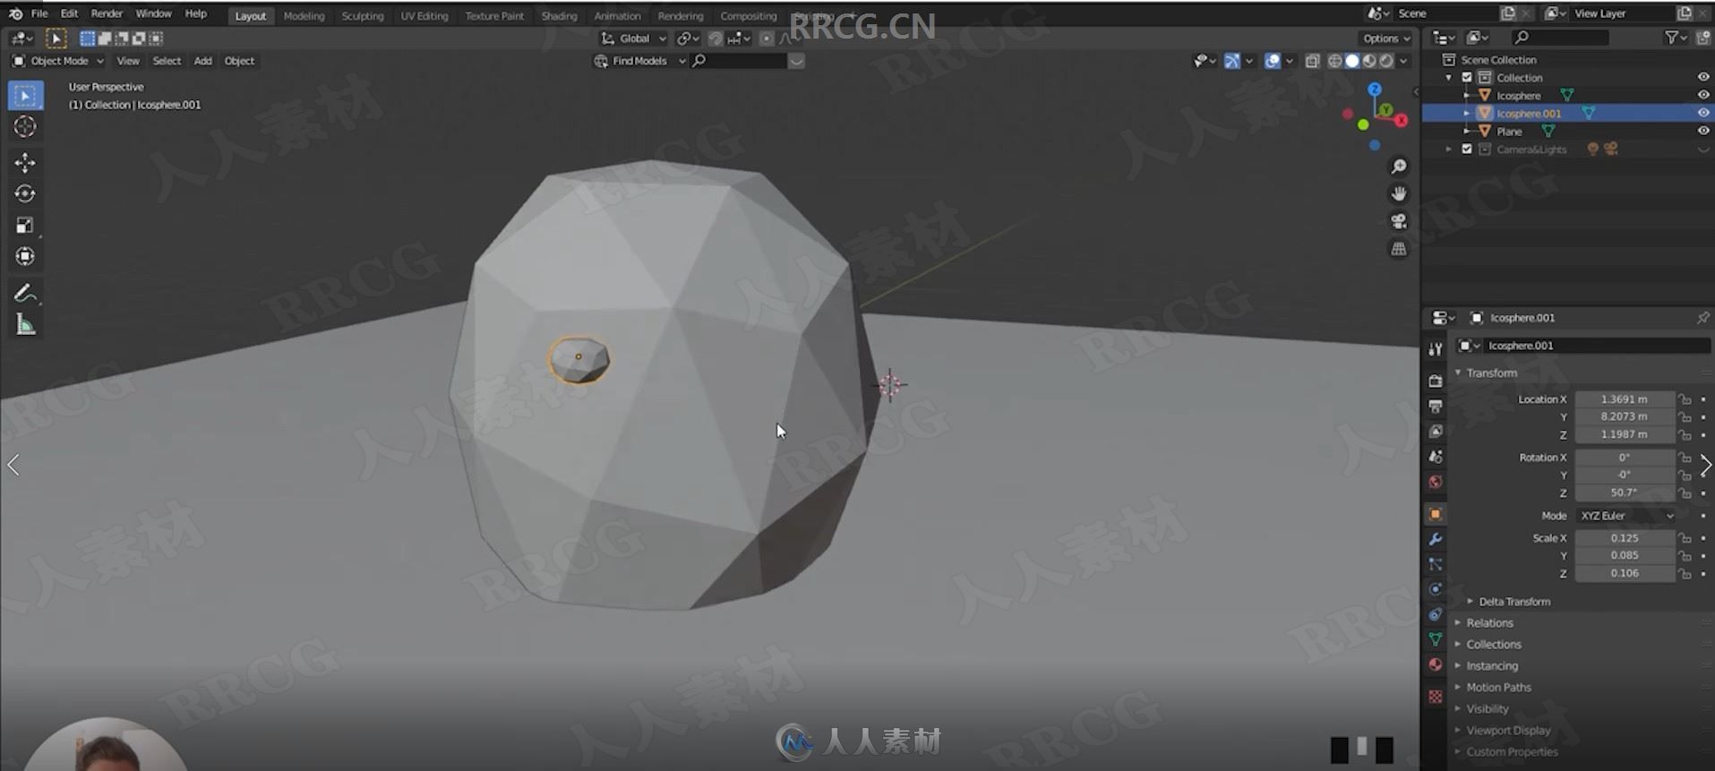The image size is (1715, 771).
Task: Collapse the Transform panel
Action: point(1491,373)
